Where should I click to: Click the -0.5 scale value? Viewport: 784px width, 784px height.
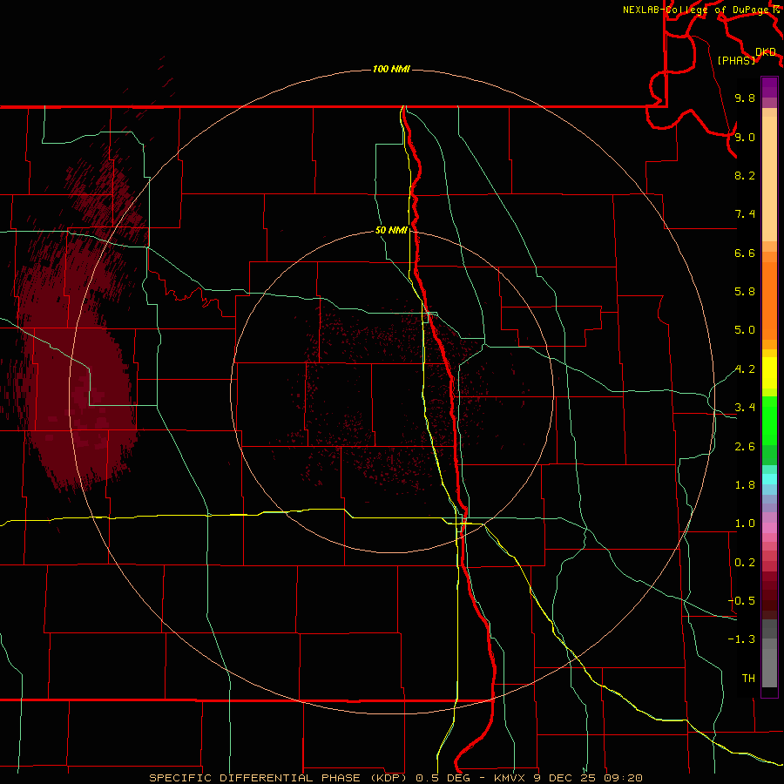[741, 601]
